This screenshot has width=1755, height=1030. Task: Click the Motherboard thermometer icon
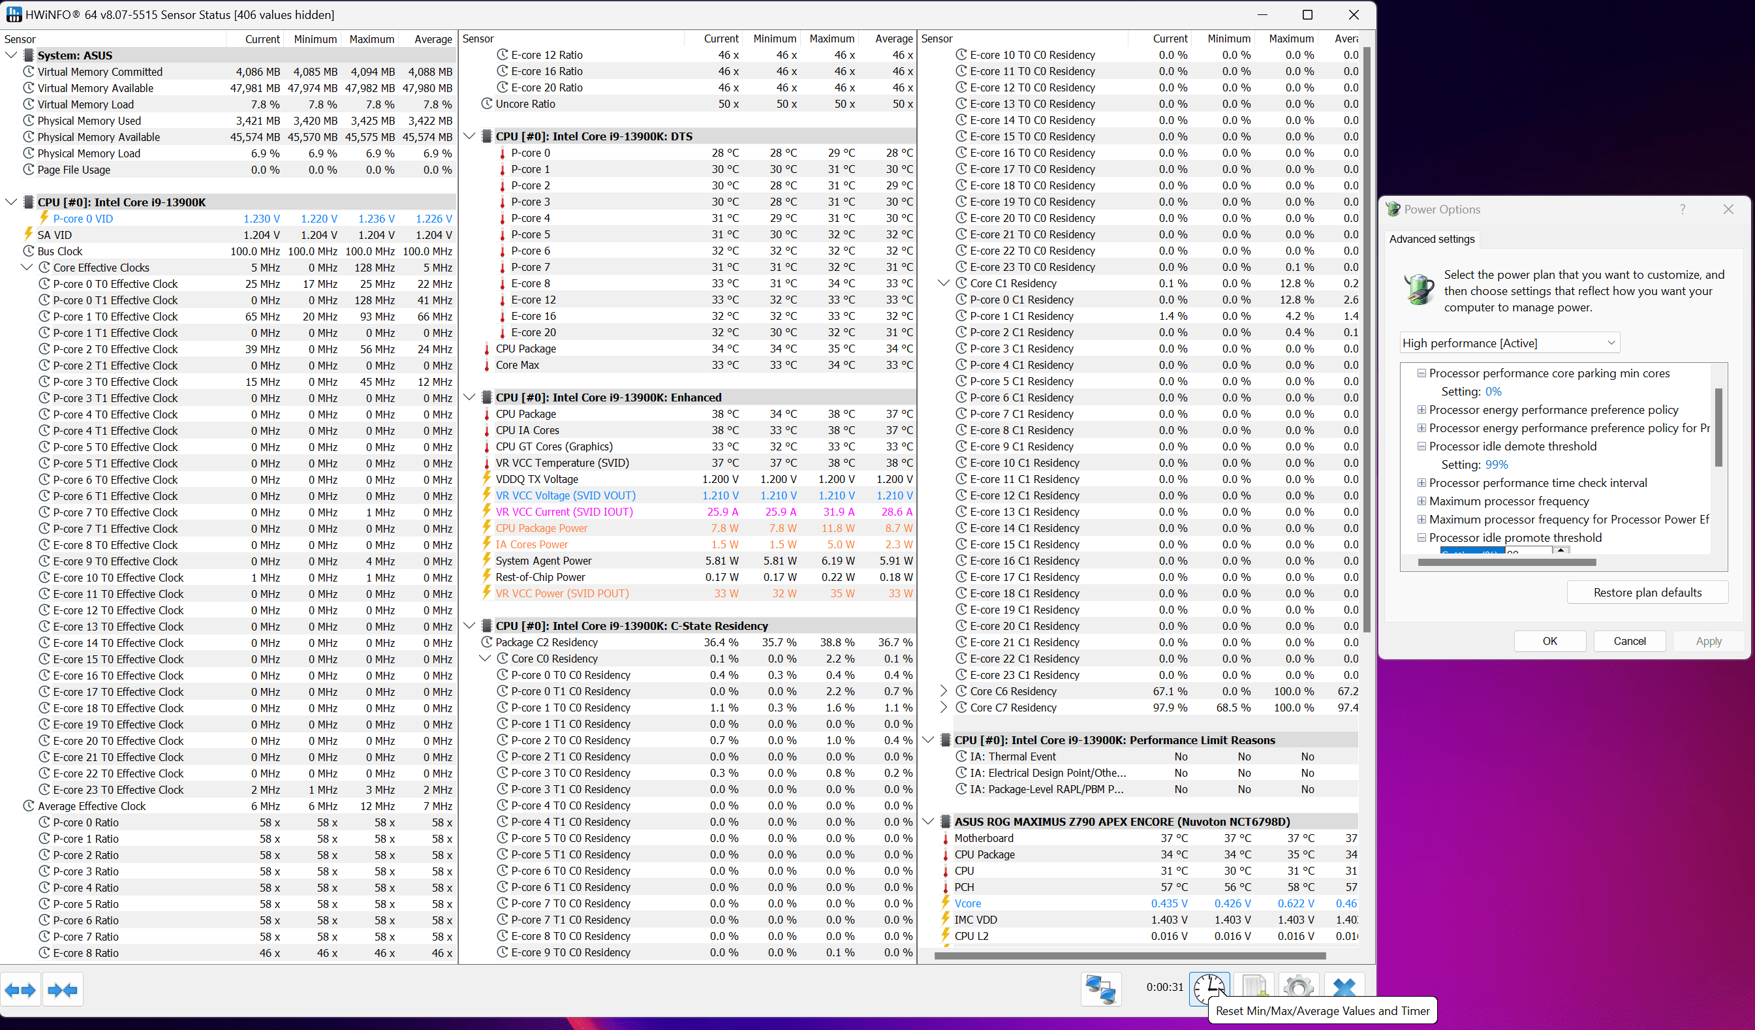(x=945, y=838)
